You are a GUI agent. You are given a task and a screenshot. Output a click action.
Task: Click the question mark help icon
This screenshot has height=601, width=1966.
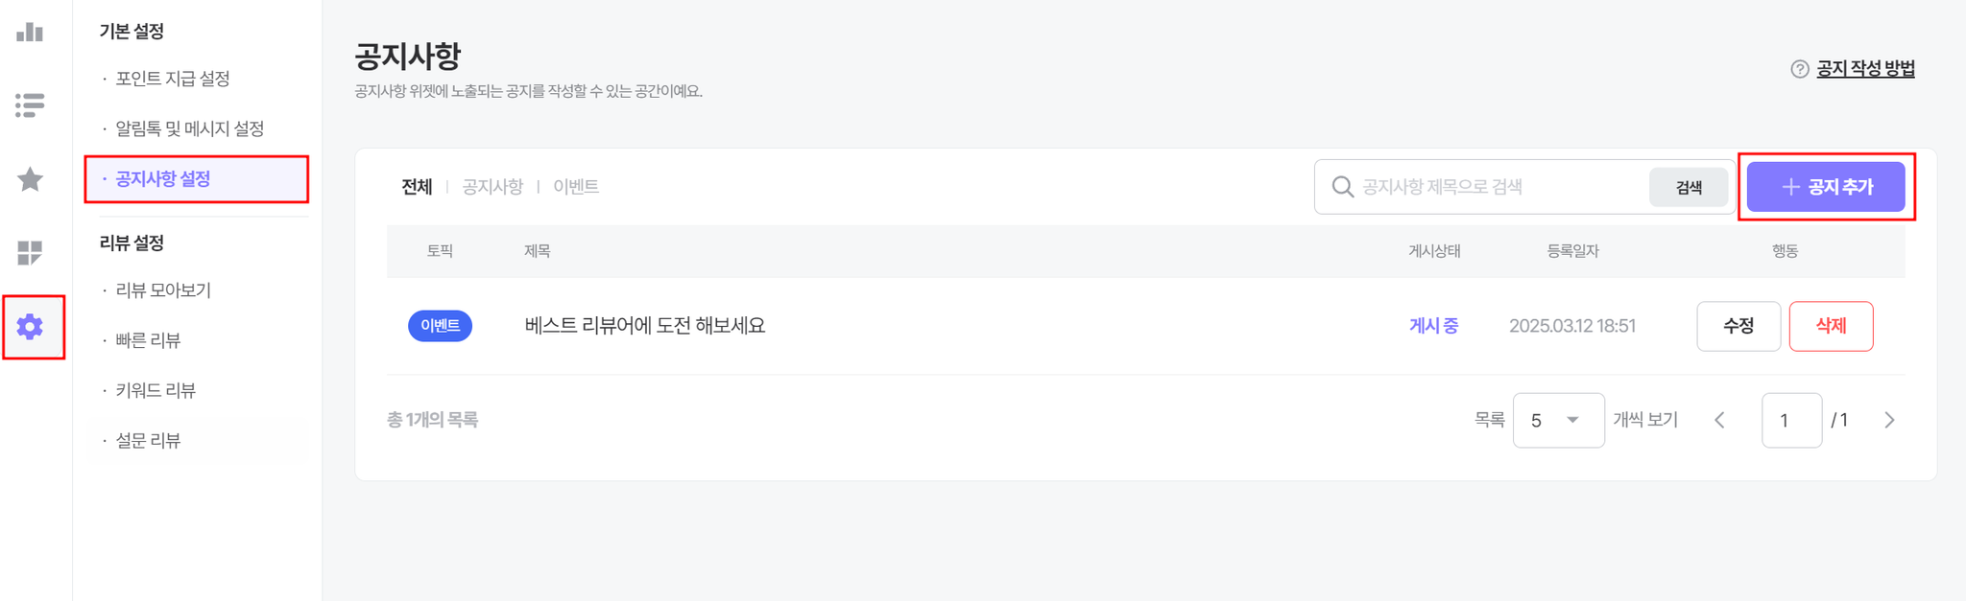1800,69
